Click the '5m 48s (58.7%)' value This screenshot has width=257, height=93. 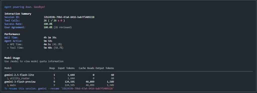[x=53, y=48]
